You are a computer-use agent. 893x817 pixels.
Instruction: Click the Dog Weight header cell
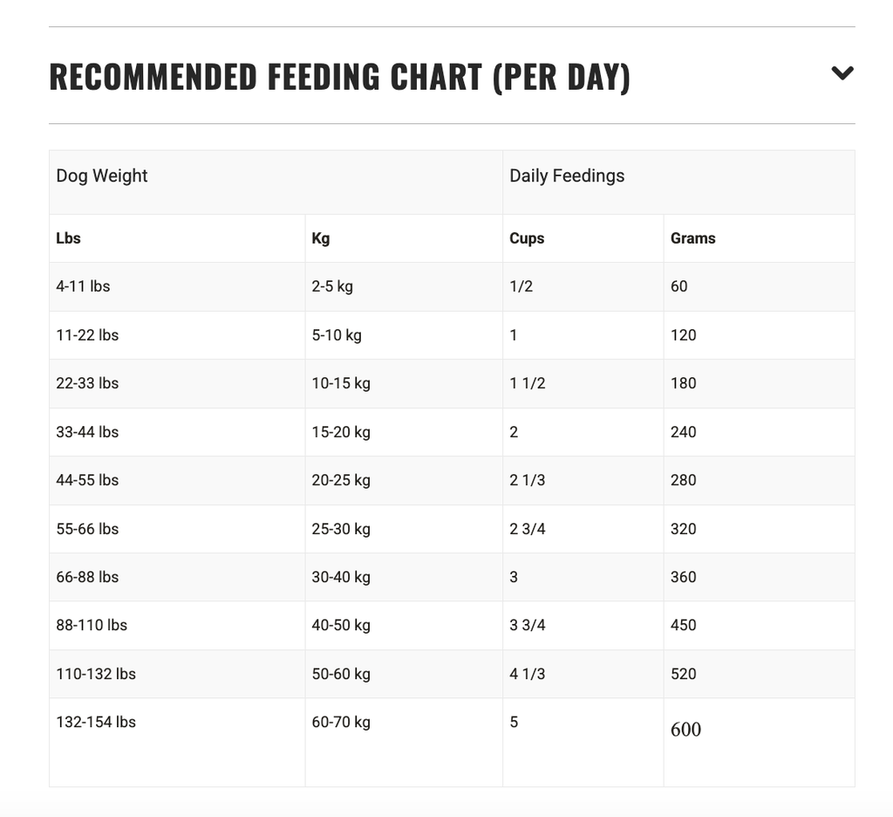tap(102, 175)
